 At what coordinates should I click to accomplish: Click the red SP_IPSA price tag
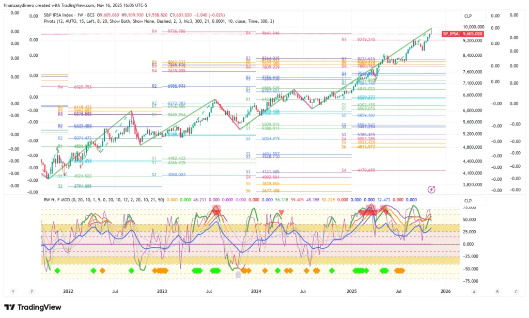point(450,34)
